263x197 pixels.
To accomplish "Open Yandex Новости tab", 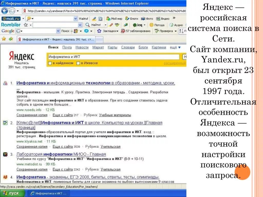I will point(82,47).
